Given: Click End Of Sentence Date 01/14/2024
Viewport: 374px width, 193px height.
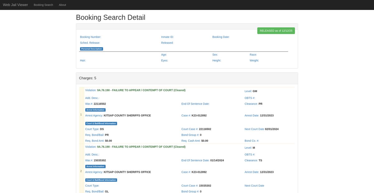Looking at the screenshot, I should pyautogui.click(x=217, y=160).
